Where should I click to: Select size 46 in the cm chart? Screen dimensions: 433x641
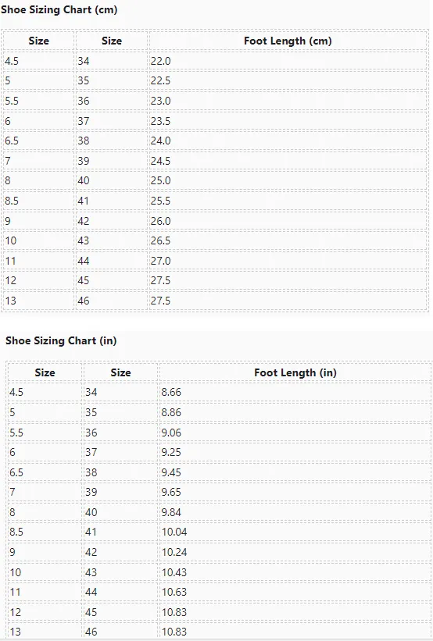tap(111, 301)
